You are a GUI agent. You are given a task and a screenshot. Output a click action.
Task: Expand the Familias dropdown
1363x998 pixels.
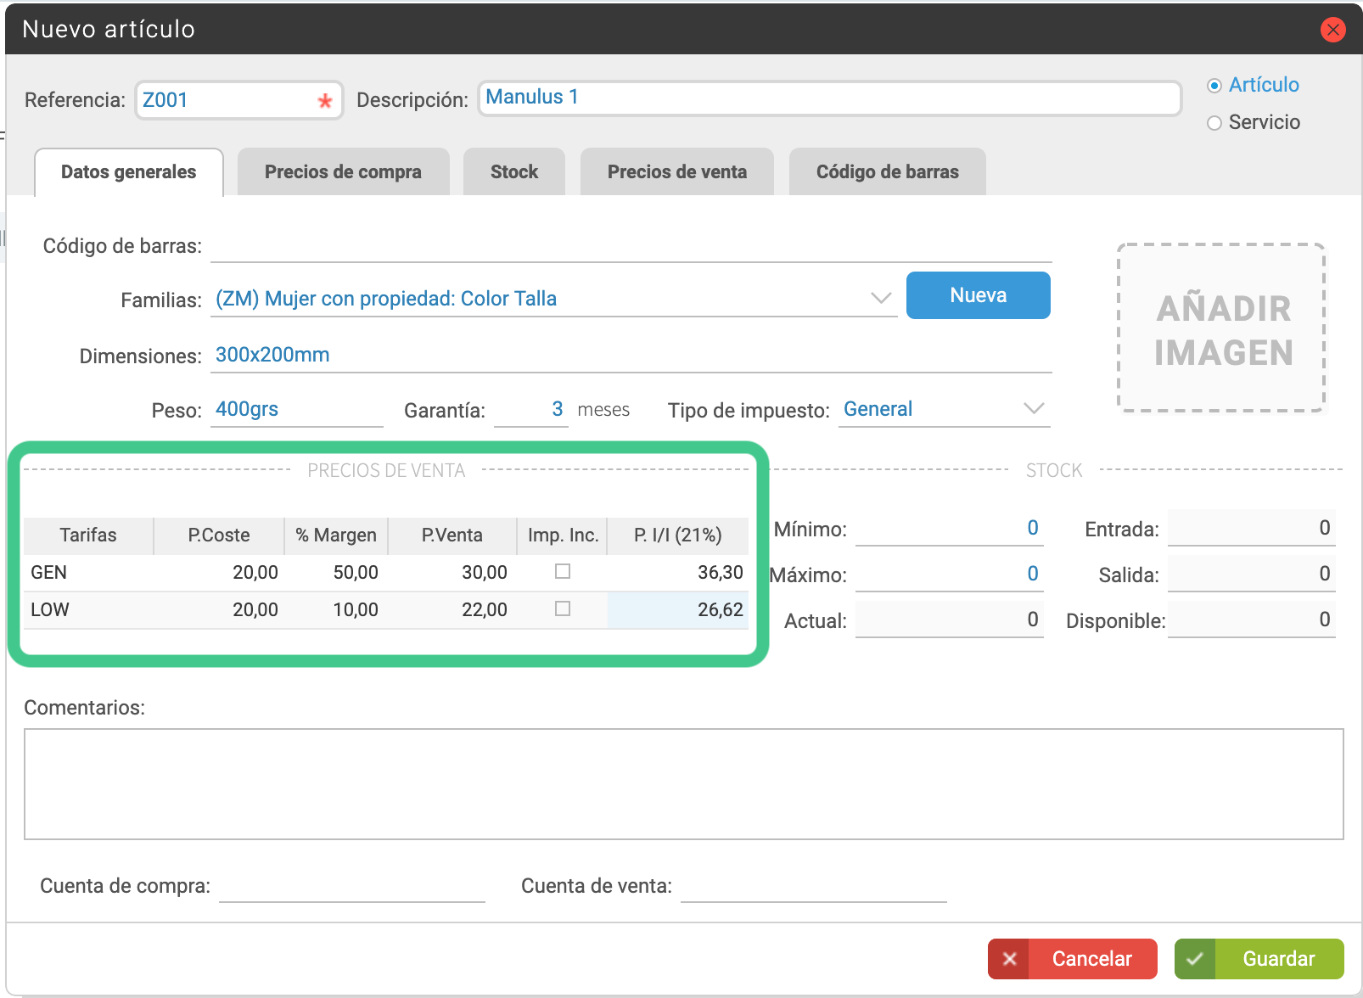coord(881,299)
